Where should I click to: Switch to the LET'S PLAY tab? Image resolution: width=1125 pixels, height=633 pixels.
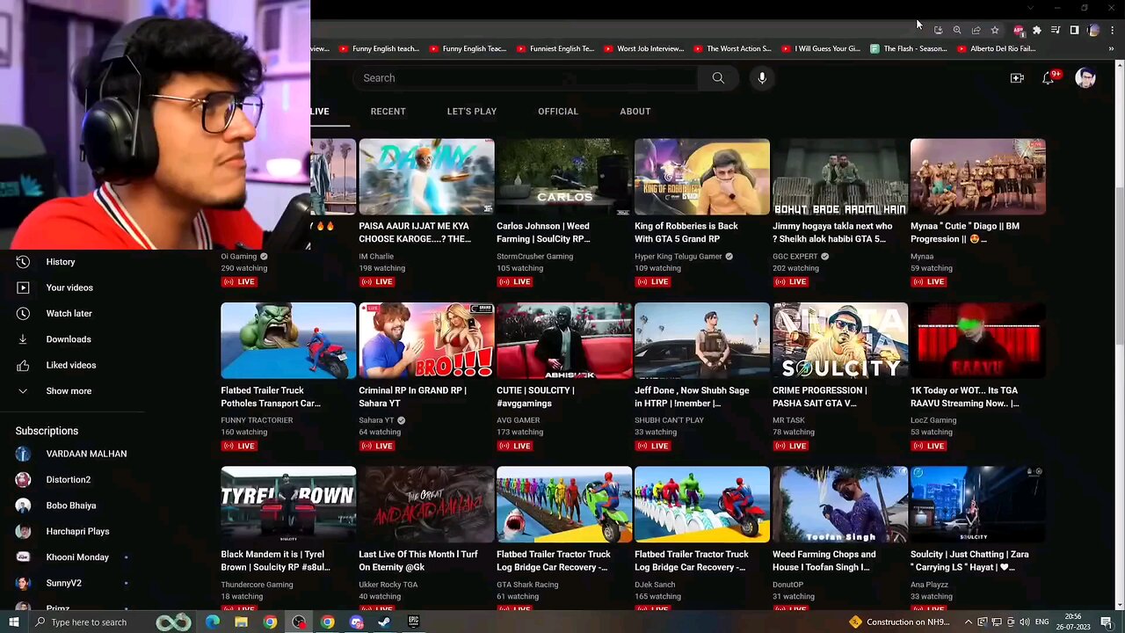point(472,112)
